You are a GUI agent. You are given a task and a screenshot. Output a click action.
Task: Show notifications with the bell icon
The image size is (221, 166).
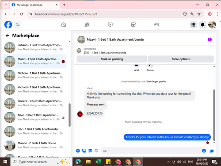(x=203, y=25)
